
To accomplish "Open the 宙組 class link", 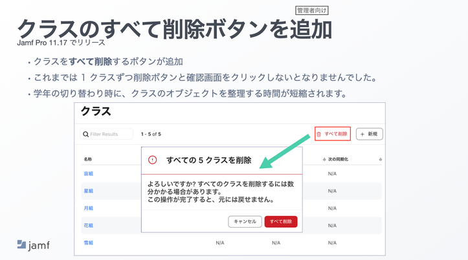I will [x=89, y=173].
